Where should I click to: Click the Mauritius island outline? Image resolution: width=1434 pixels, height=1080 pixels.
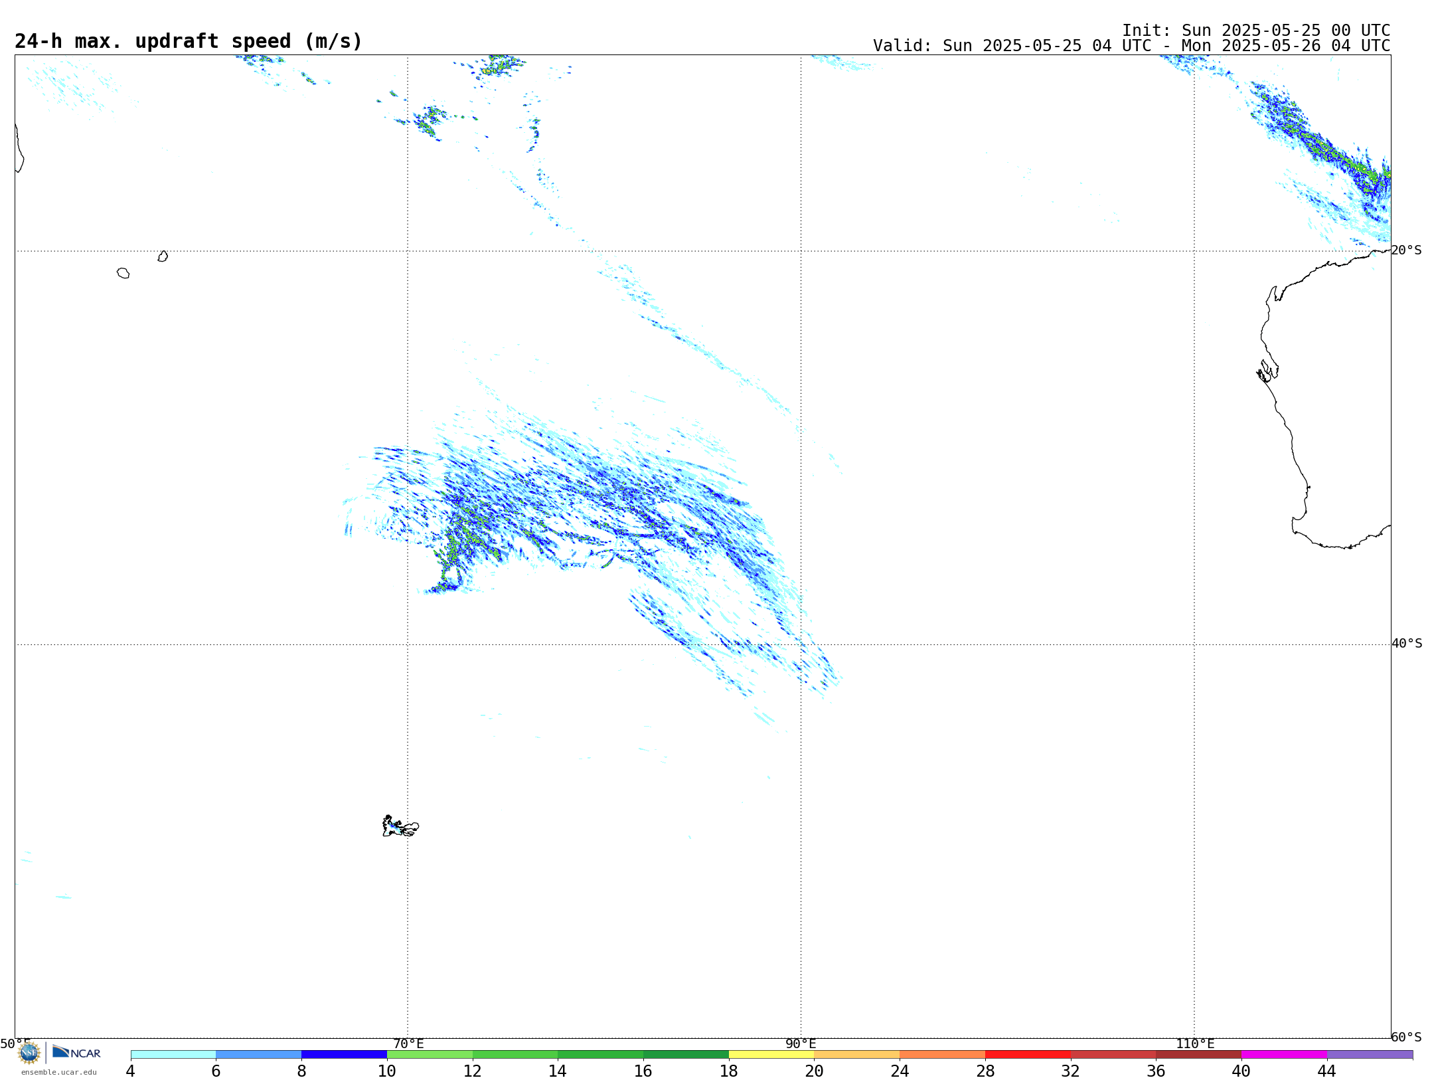point(163,256)
